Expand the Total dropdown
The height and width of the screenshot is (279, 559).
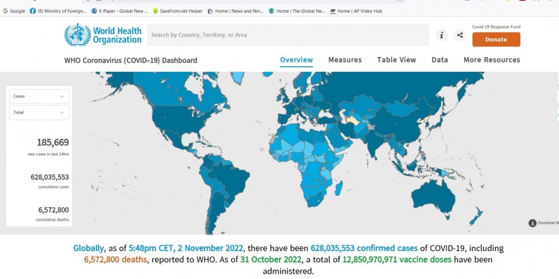(x=39, y=112)
